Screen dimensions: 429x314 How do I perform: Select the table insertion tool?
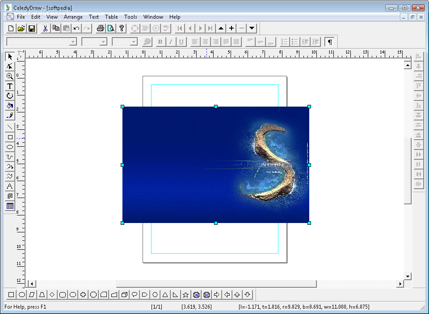[x=10, y=206]
